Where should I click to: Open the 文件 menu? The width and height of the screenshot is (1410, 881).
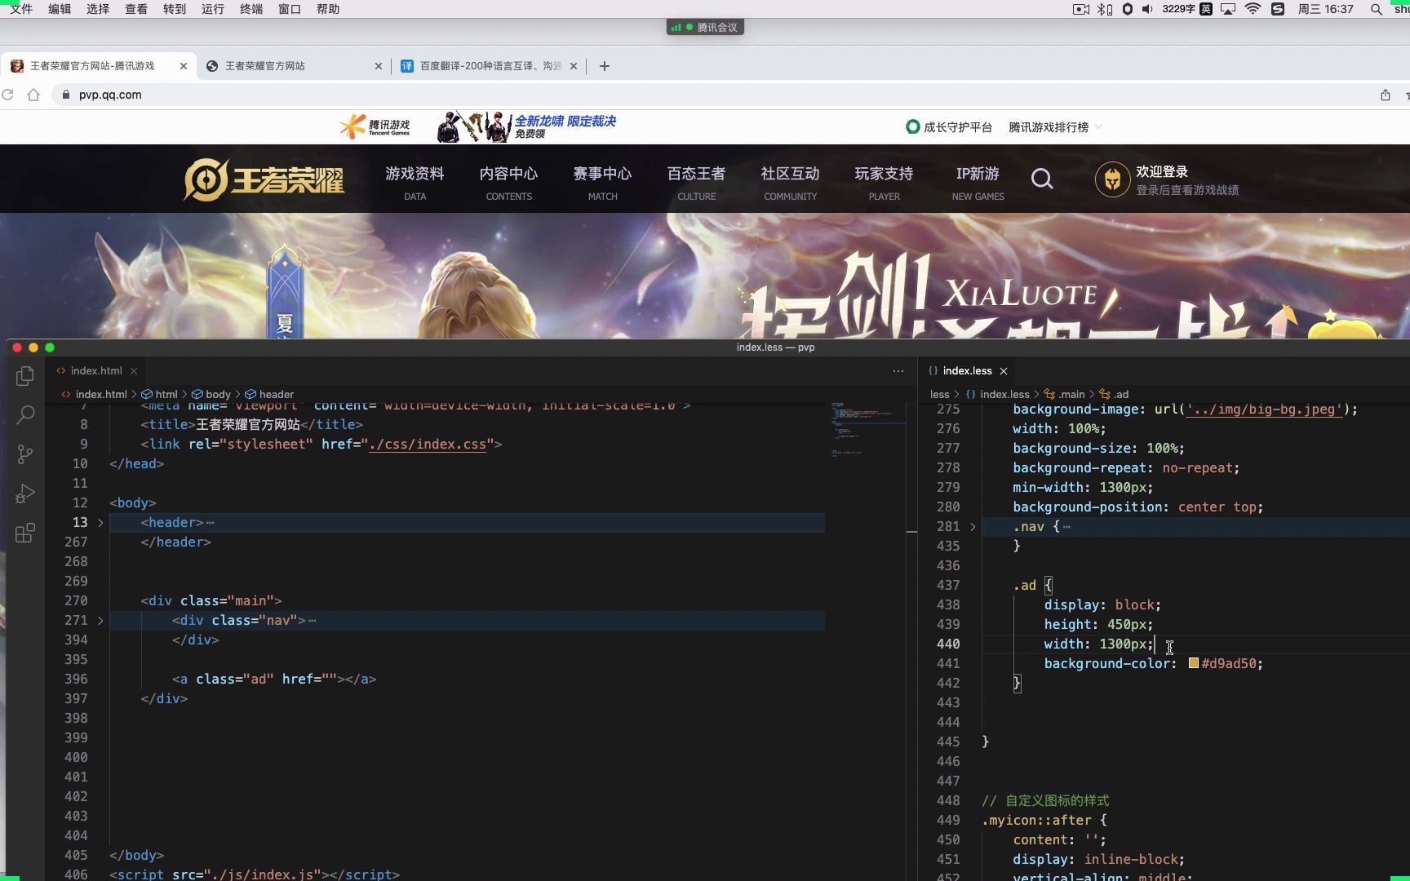[21, 9]
